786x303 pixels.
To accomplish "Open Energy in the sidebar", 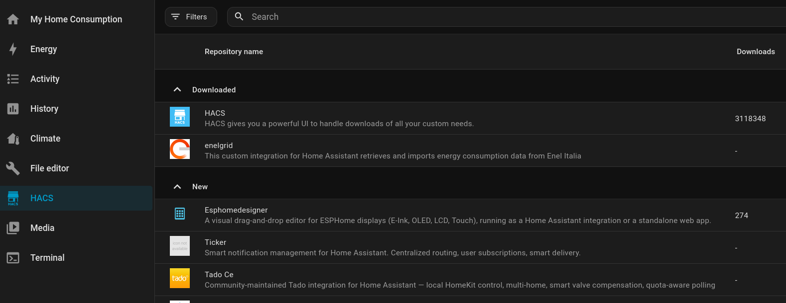I will click(x=76, y=49).
